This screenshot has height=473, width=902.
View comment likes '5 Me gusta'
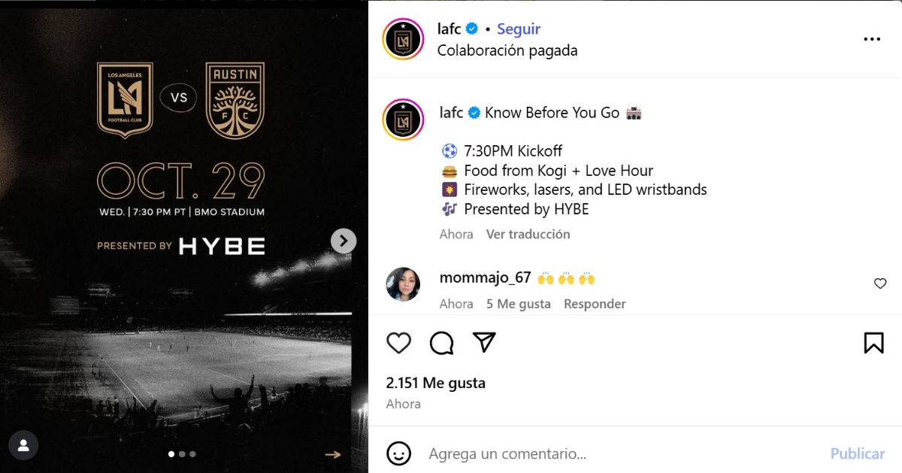pyautogui.click(x=519, y=304)
